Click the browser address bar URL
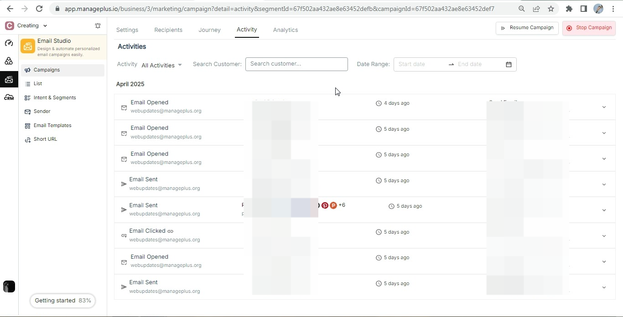Screen dimensions: 623x317 [280, 9]
